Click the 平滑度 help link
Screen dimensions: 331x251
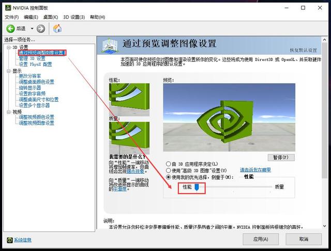click(x=120, y=189)
